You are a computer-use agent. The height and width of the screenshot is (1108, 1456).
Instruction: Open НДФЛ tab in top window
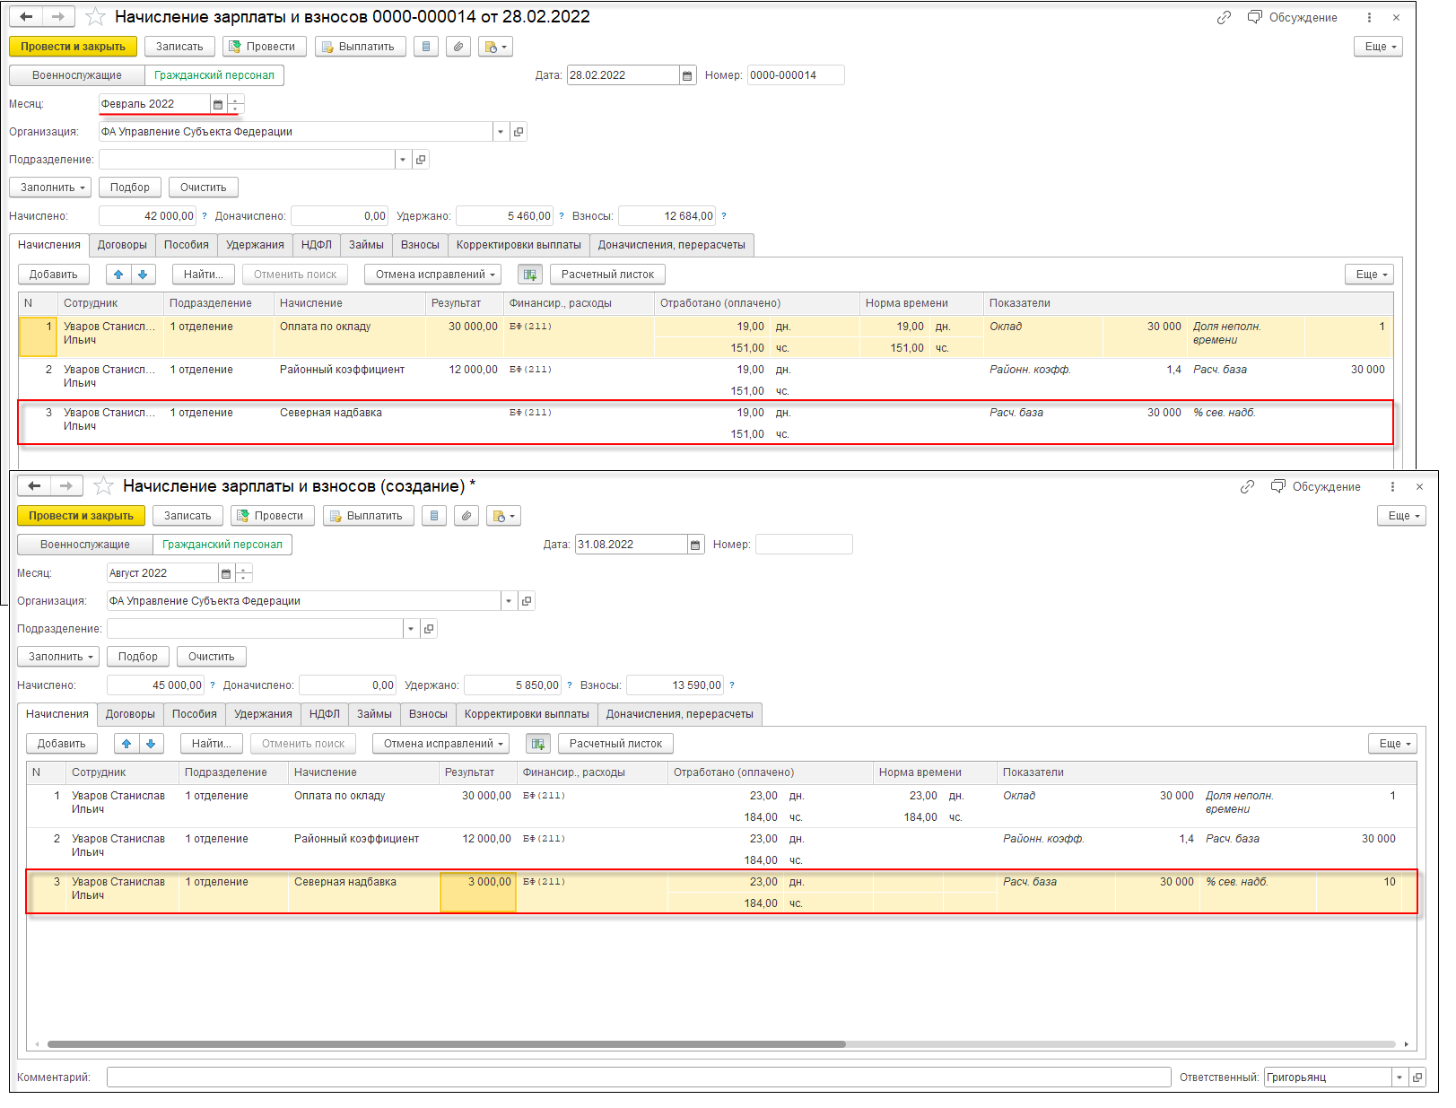[x=317, y=245]
